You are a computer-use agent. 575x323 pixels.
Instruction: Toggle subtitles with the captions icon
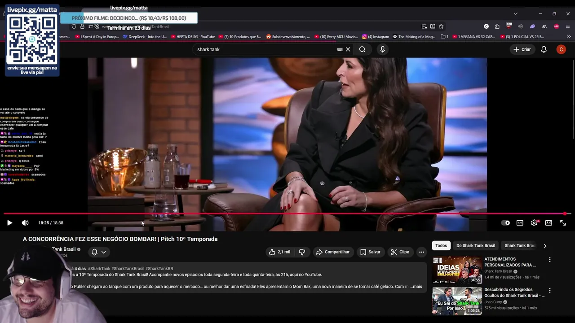520,223
